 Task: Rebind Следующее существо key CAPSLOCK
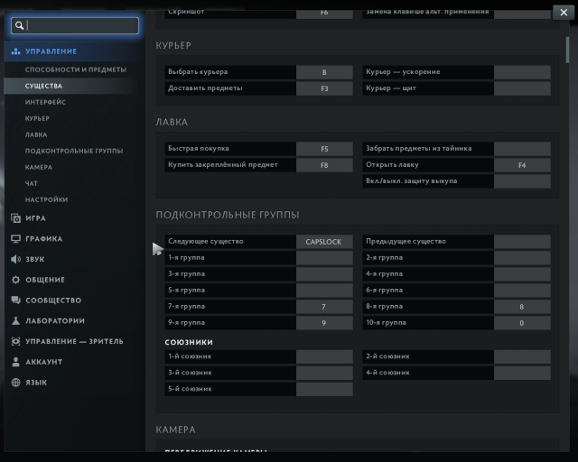(324, 242)
